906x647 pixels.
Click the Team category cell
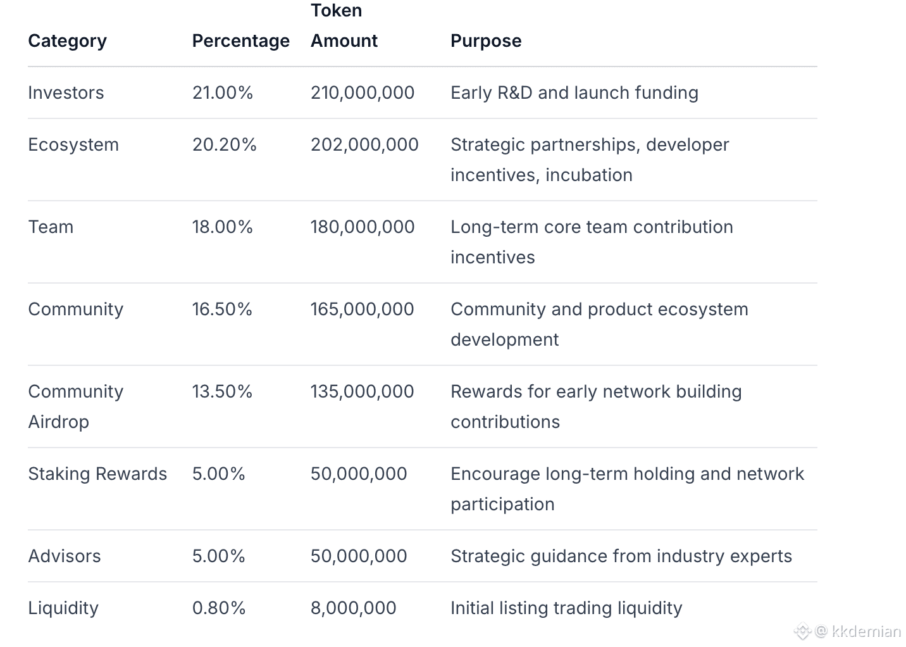51,227
